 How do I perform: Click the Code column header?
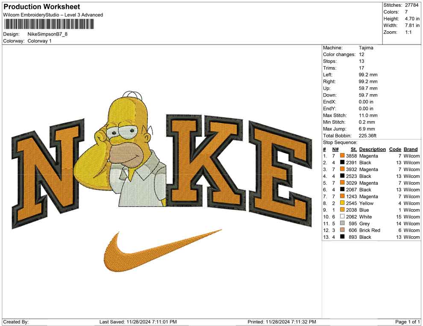coord(395,149)
